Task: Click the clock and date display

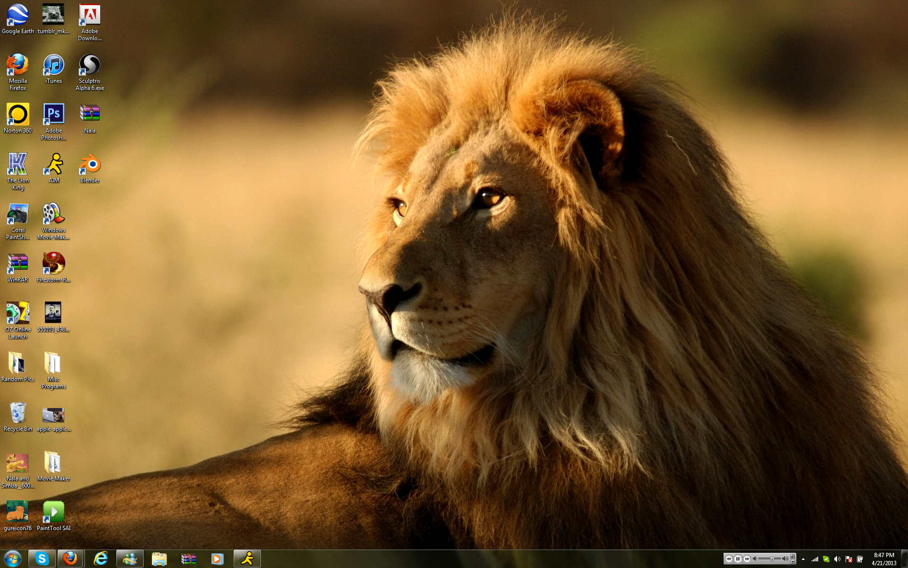Action: point(883,559)
